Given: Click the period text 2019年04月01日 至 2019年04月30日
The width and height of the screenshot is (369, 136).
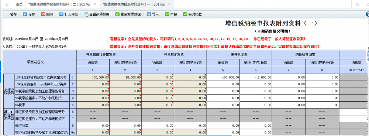Looking at the screenshot, I should [41, 39].
